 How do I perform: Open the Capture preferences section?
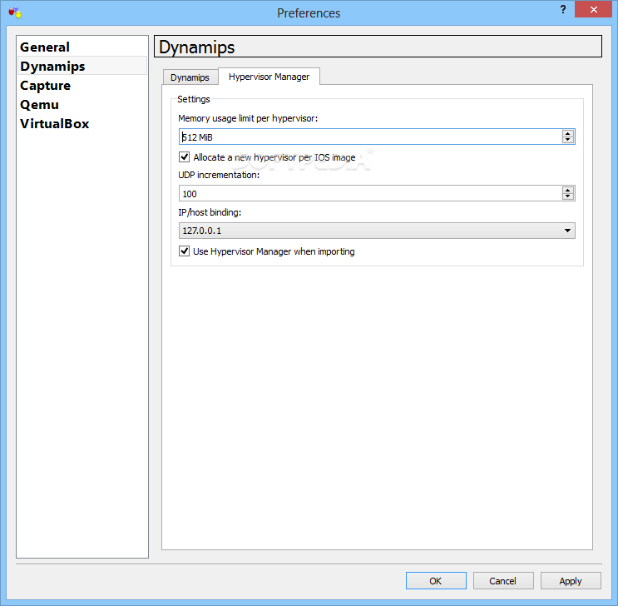pos(82,85)
